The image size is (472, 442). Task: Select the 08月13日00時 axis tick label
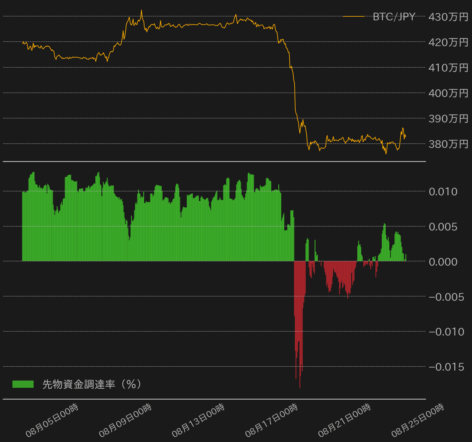click(x=198, y=421)
